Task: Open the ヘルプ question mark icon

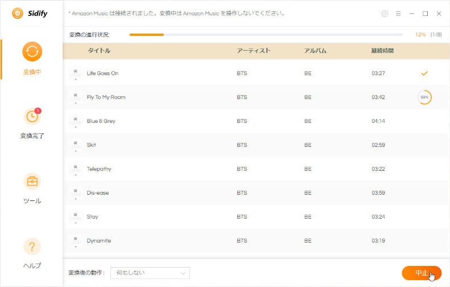Action: tap(32, 247)
